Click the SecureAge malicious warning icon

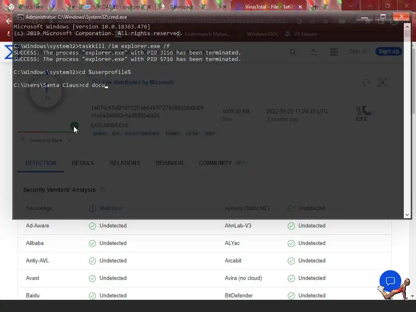[x=92, y=208]
